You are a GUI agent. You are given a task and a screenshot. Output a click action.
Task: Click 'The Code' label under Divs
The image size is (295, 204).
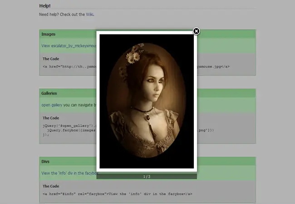coord(51,186)
